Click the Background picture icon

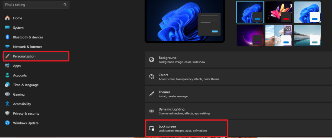point(151,59)
